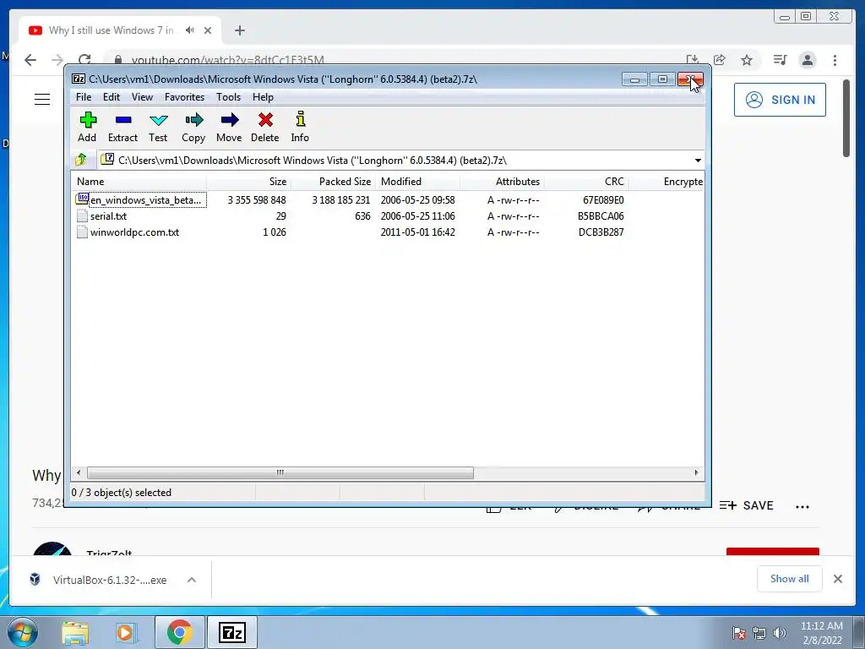Open the Tools menu
This screenshot has width=865, height=649.
point(228,97)
